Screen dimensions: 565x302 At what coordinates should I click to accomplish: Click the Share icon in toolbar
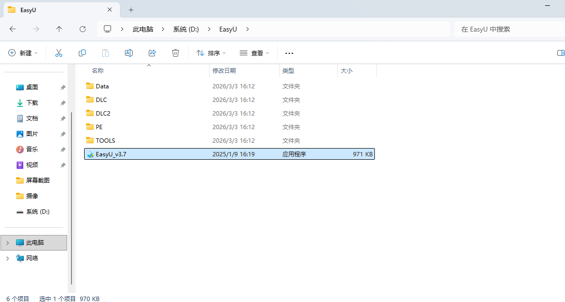click(152, 53)
